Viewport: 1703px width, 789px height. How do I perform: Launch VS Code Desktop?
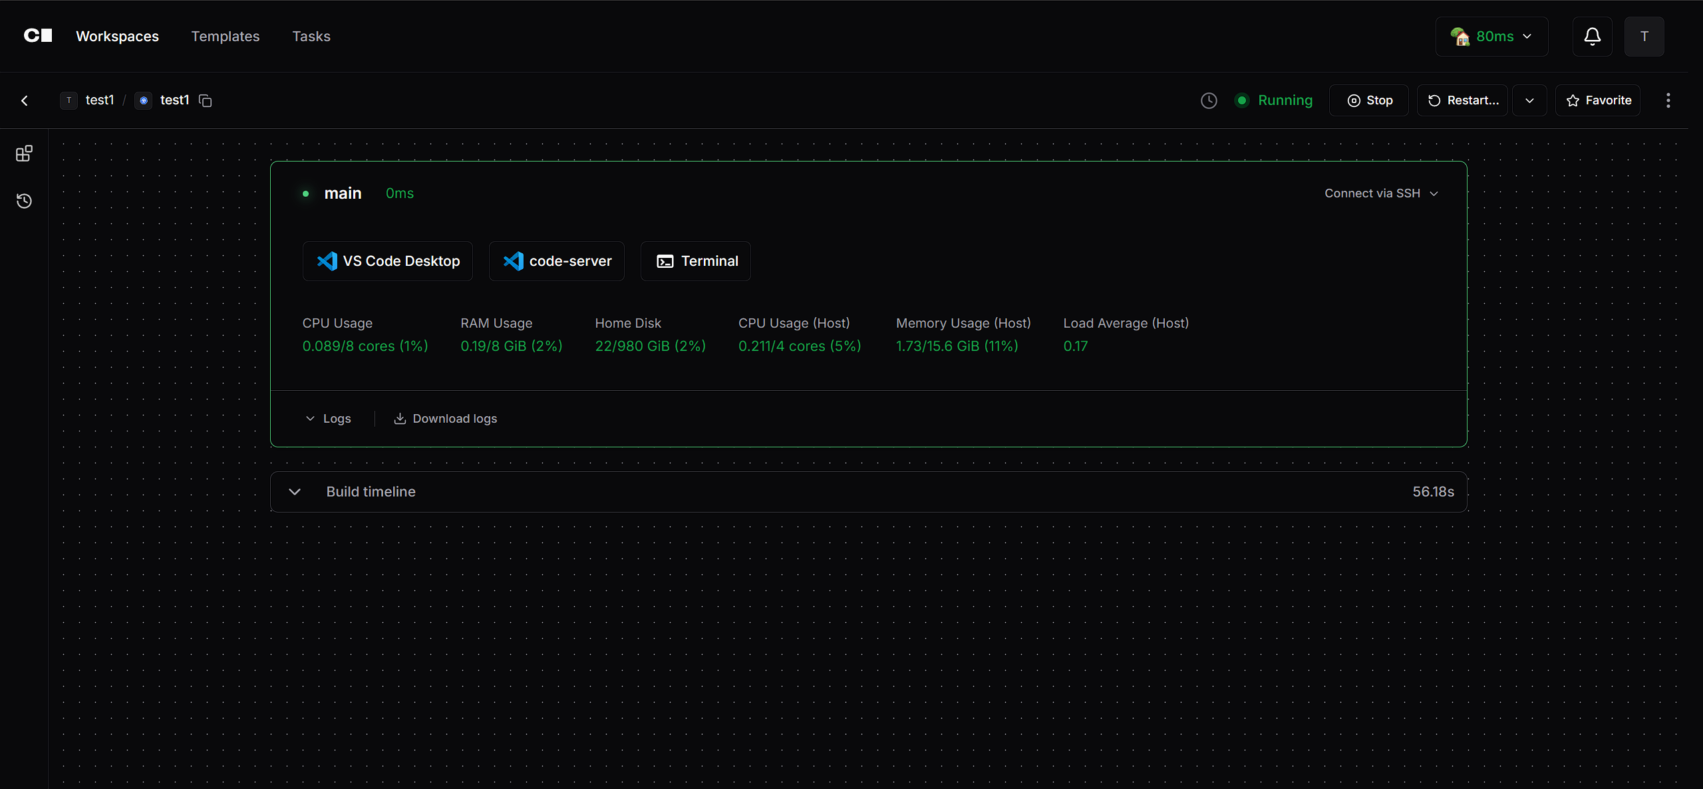pos(388,261)
